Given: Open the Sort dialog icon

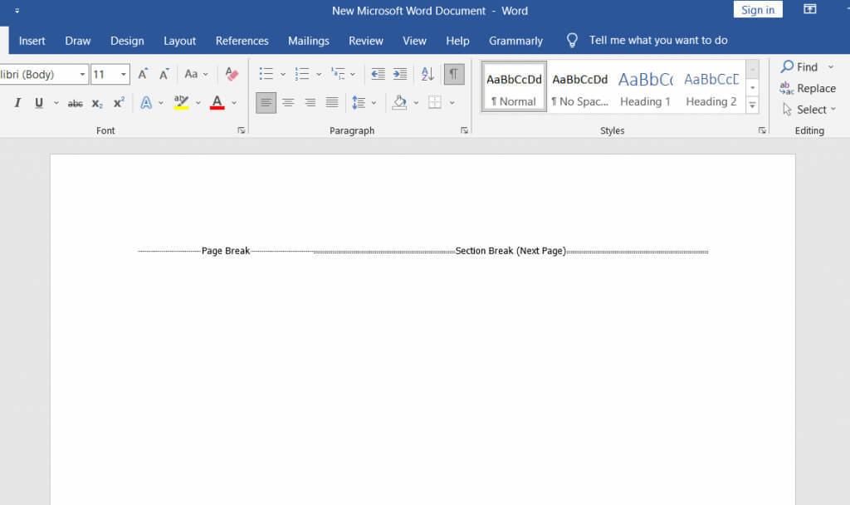Looking at the screenshot, I should (x=427, y=74).
